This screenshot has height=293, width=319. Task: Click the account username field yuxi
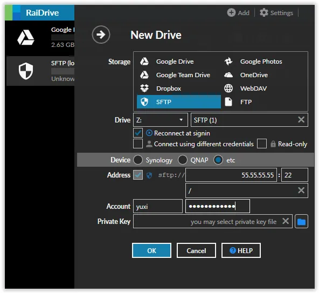click(x=158, y=206)
